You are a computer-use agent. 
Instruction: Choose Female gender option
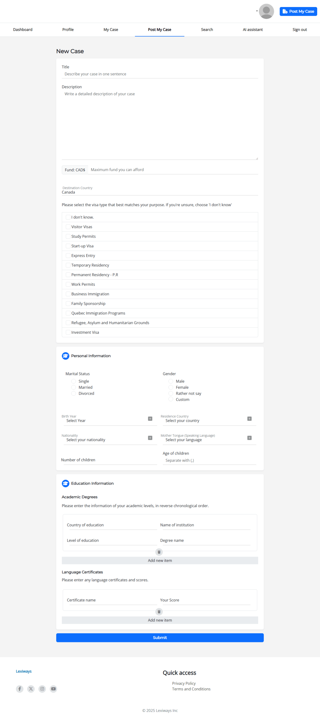coord(171,387)
